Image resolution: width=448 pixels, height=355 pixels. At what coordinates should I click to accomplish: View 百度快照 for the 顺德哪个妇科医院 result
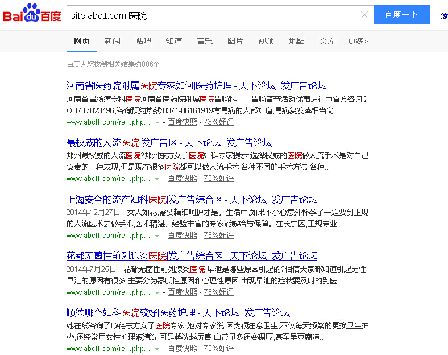coord(182,349)
